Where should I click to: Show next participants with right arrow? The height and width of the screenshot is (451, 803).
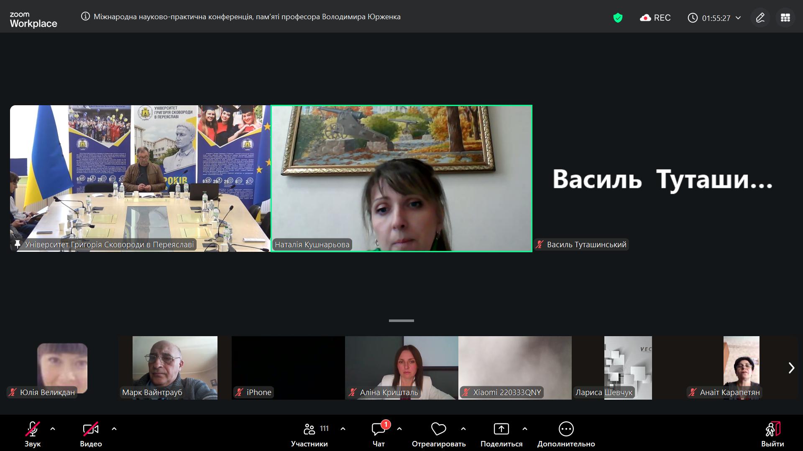coord(791,368)
